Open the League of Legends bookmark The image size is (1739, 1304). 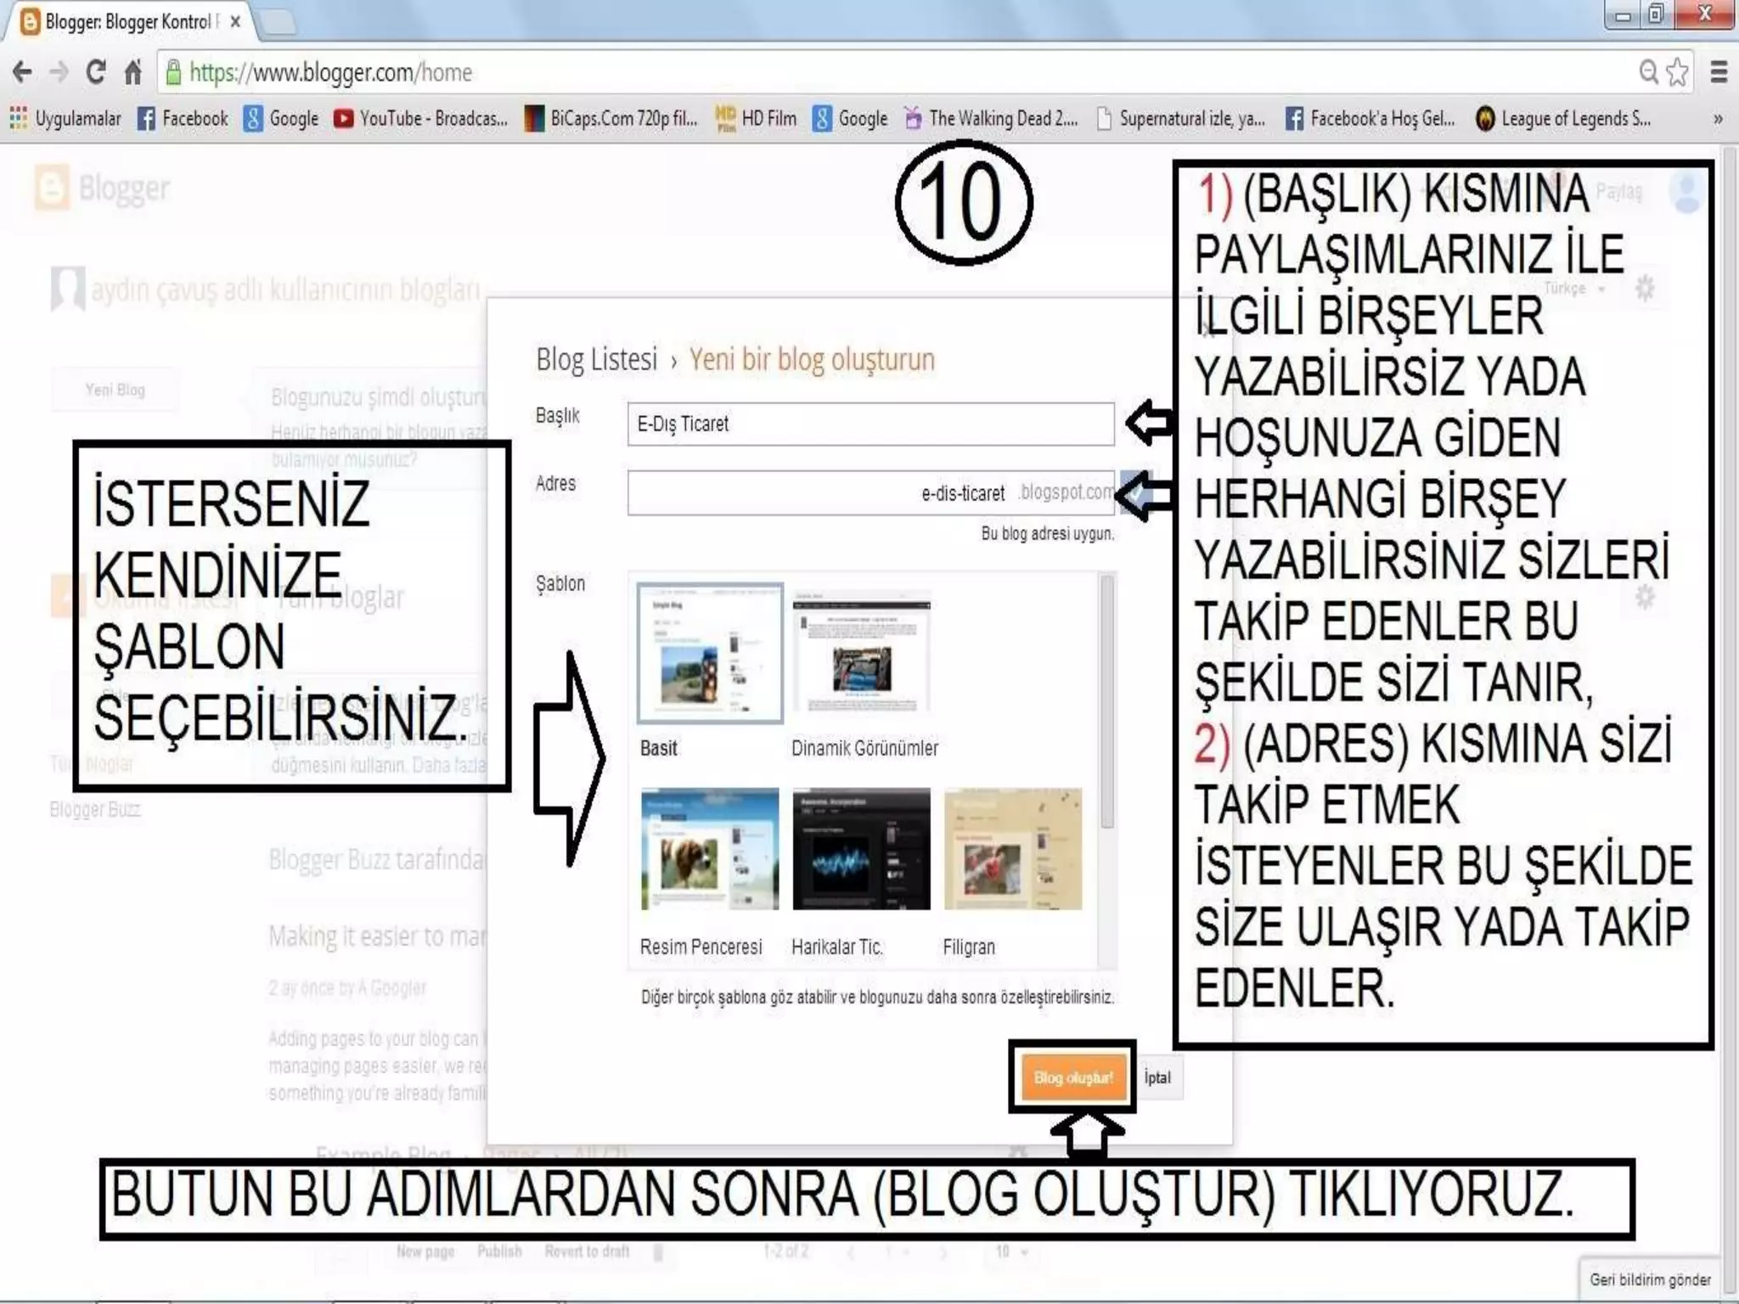point(1563,118)
